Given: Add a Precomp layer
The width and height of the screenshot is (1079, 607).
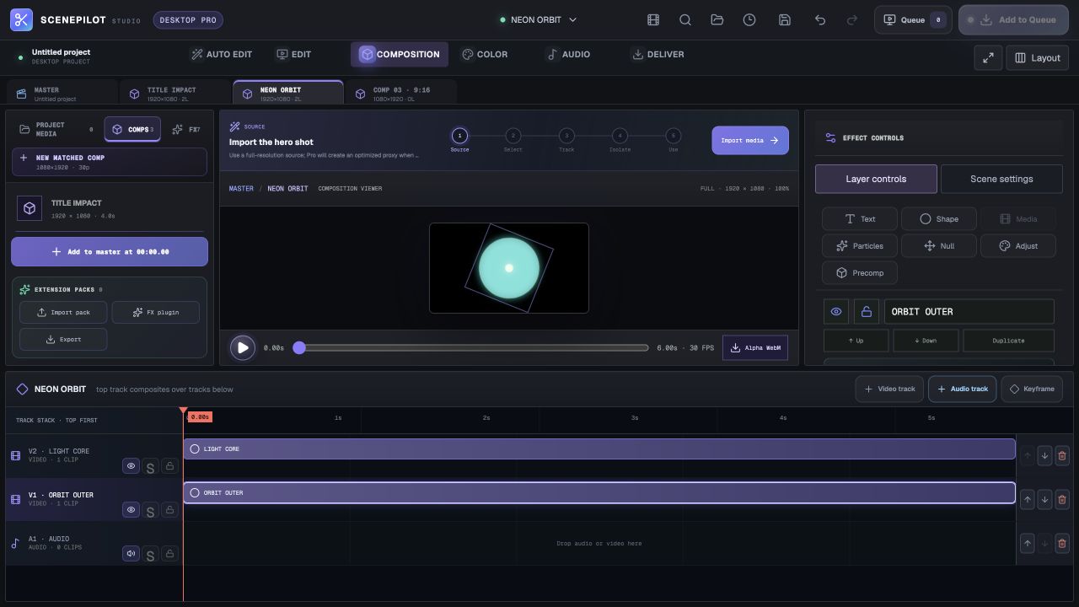Looking at the screenshot, I should pyautogui.click(x=860, y=272).
